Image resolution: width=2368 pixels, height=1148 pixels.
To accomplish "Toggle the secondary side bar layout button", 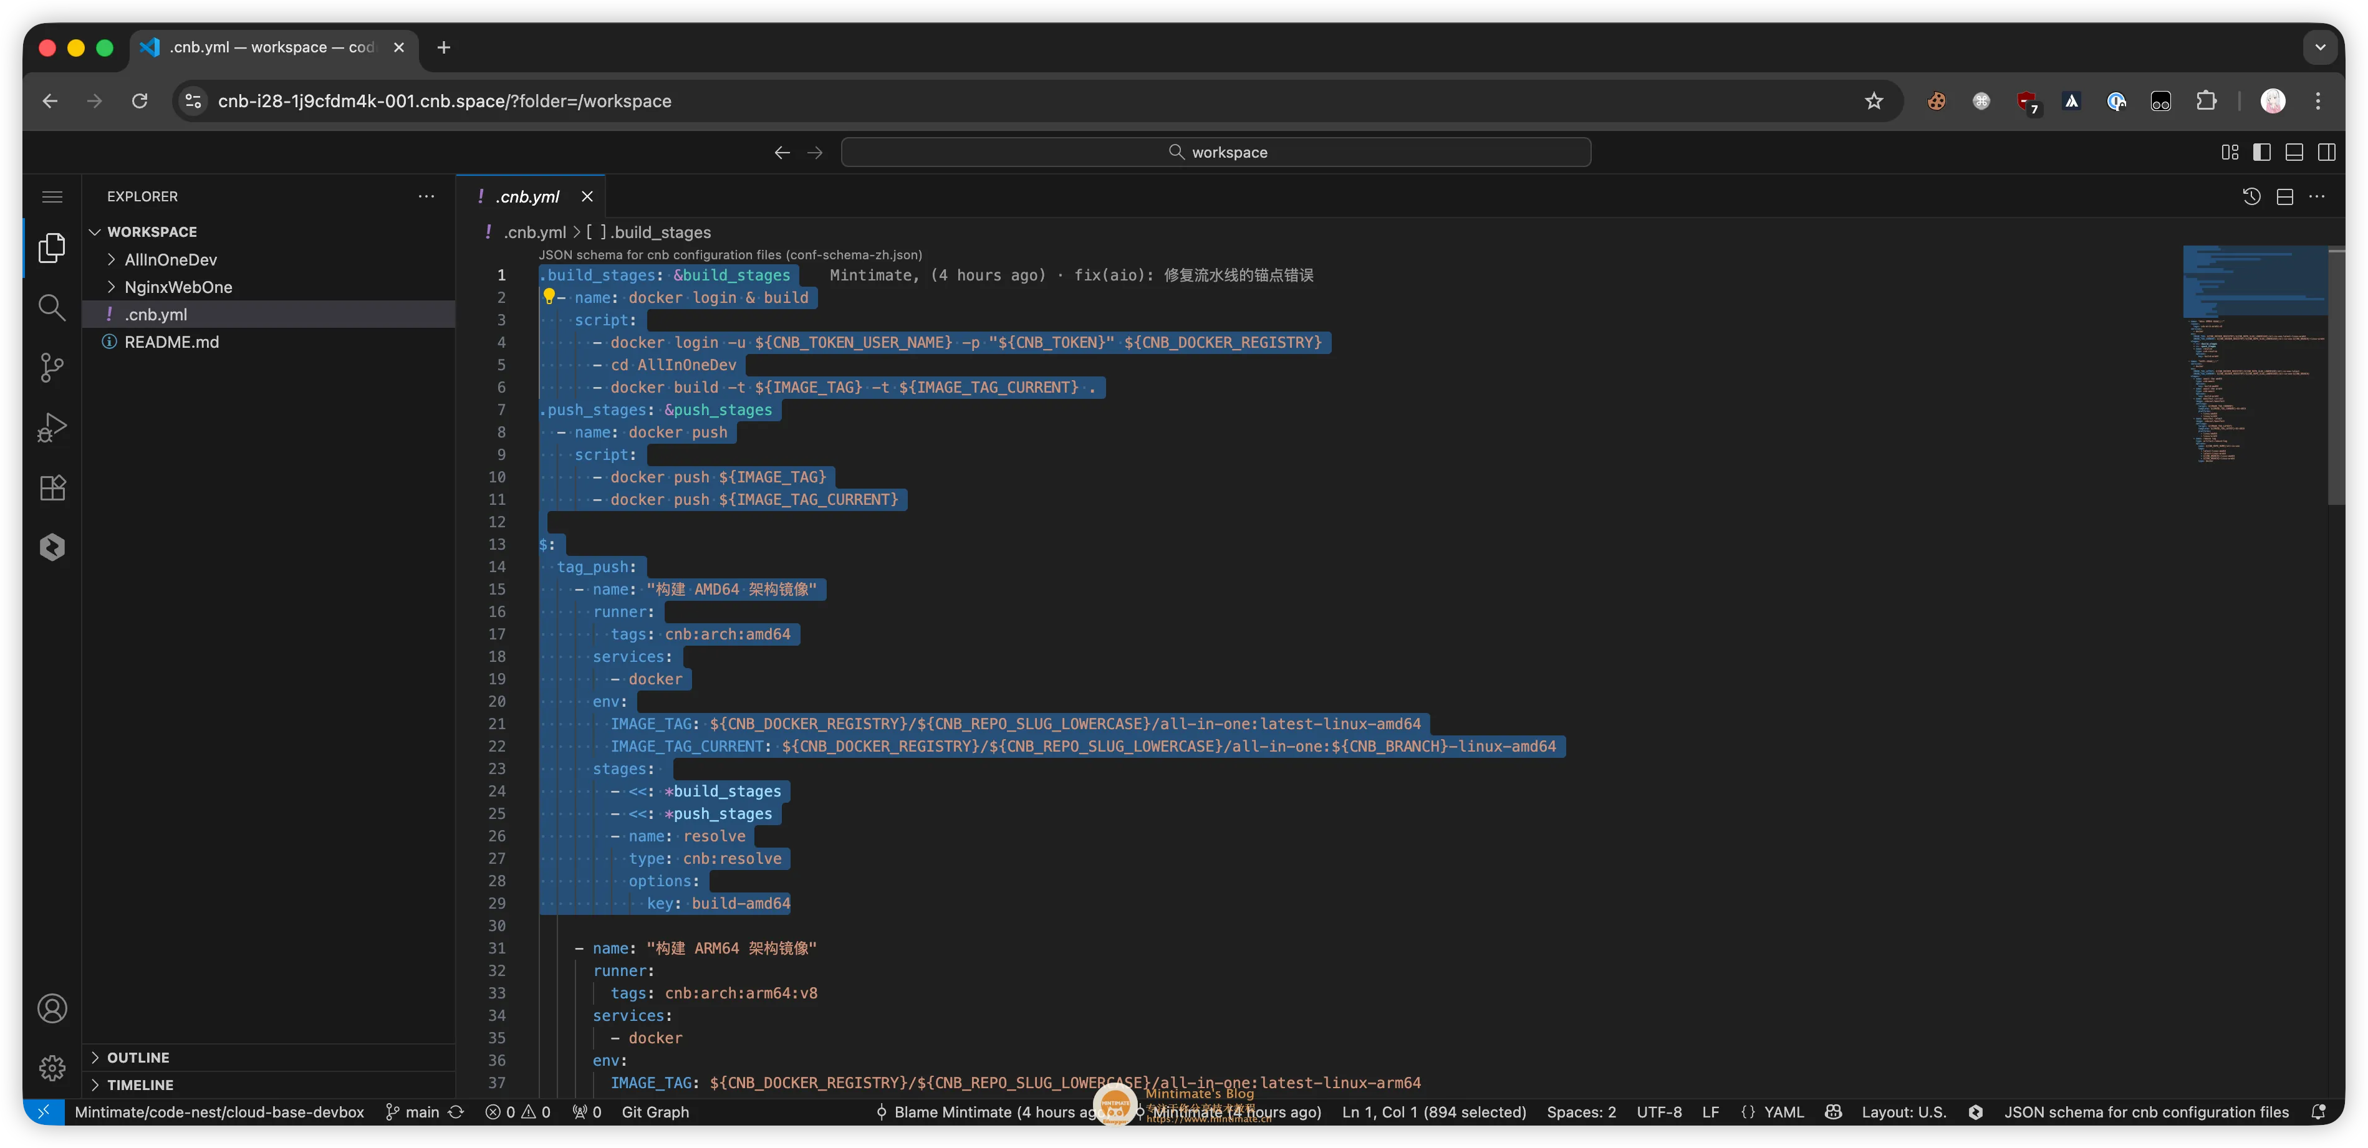I will (x=2327, y=153).
